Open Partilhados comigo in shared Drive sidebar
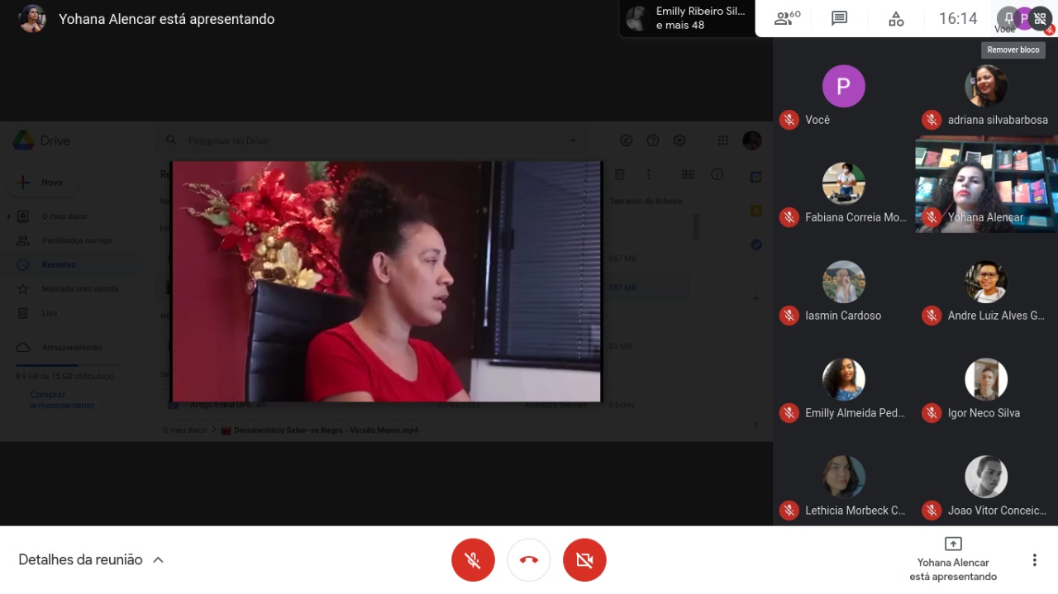Viewport: 1058px width, 594px height. point(77,240)
